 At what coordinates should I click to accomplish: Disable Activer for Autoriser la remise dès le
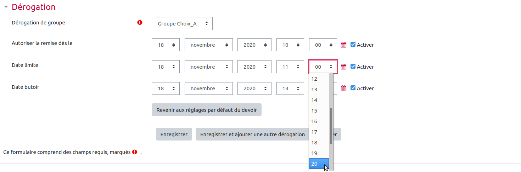[x=353, y=45]
